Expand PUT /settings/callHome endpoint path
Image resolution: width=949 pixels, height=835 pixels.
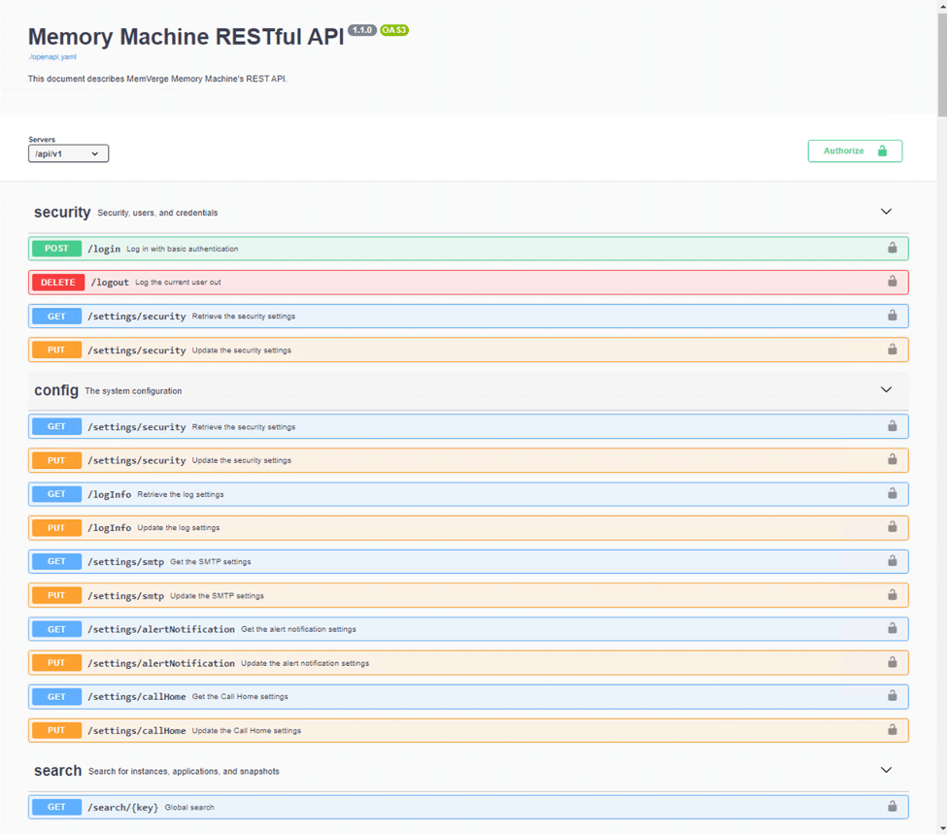(x=137, y=731)
